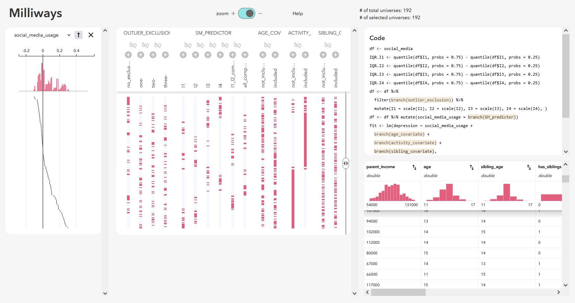Image resolution: width=575 pixels, height=303 pixels.
Task: Click the sort arrows icon for parent_income column
Action: coord(414,167)
